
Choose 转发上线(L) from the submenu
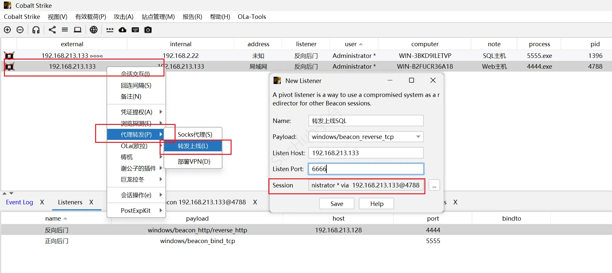point(193,146)
